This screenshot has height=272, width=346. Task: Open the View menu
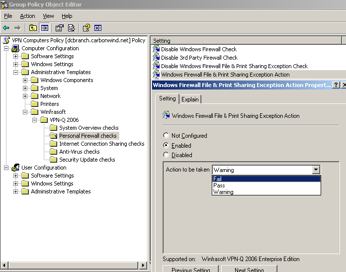click(48, 16)
